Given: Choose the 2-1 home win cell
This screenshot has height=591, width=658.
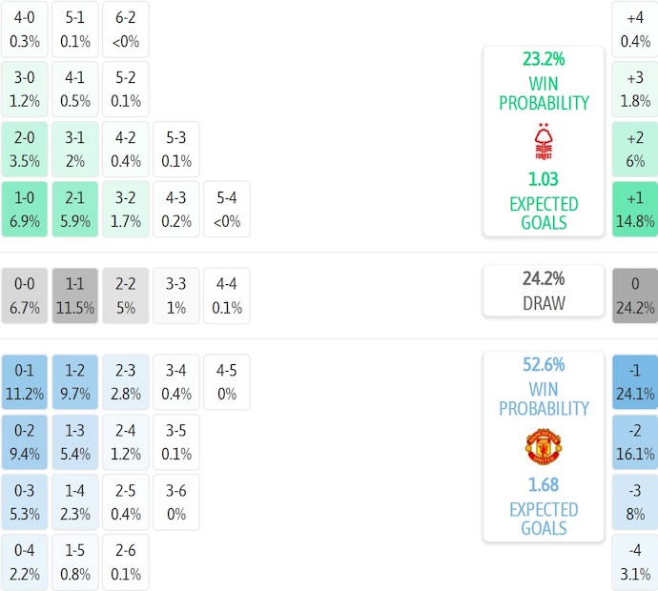Looking at the screenshot, I should pos(75,209).
